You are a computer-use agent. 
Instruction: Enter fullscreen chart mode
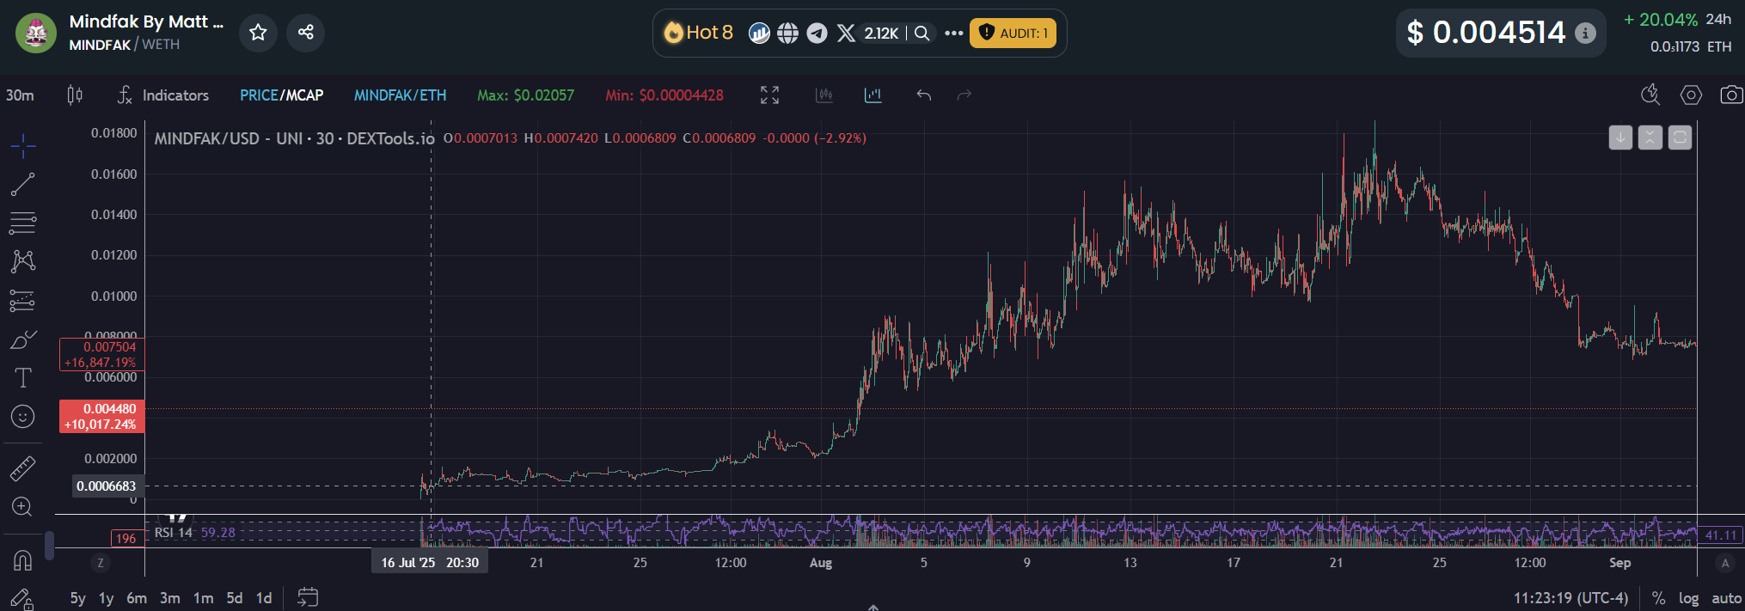tap(769, 95)
